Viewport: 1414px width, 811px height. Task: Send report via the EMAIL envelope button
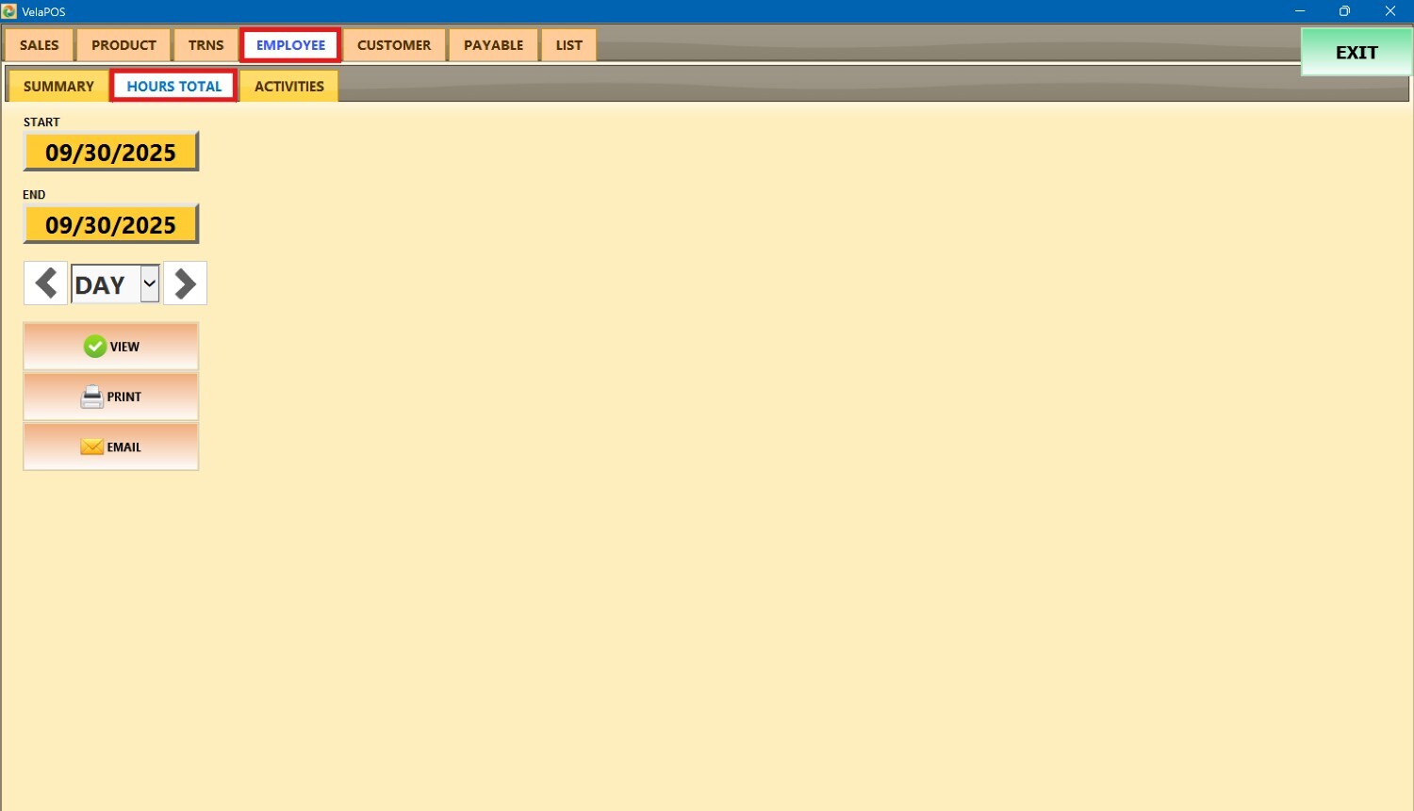coord(111,446)
